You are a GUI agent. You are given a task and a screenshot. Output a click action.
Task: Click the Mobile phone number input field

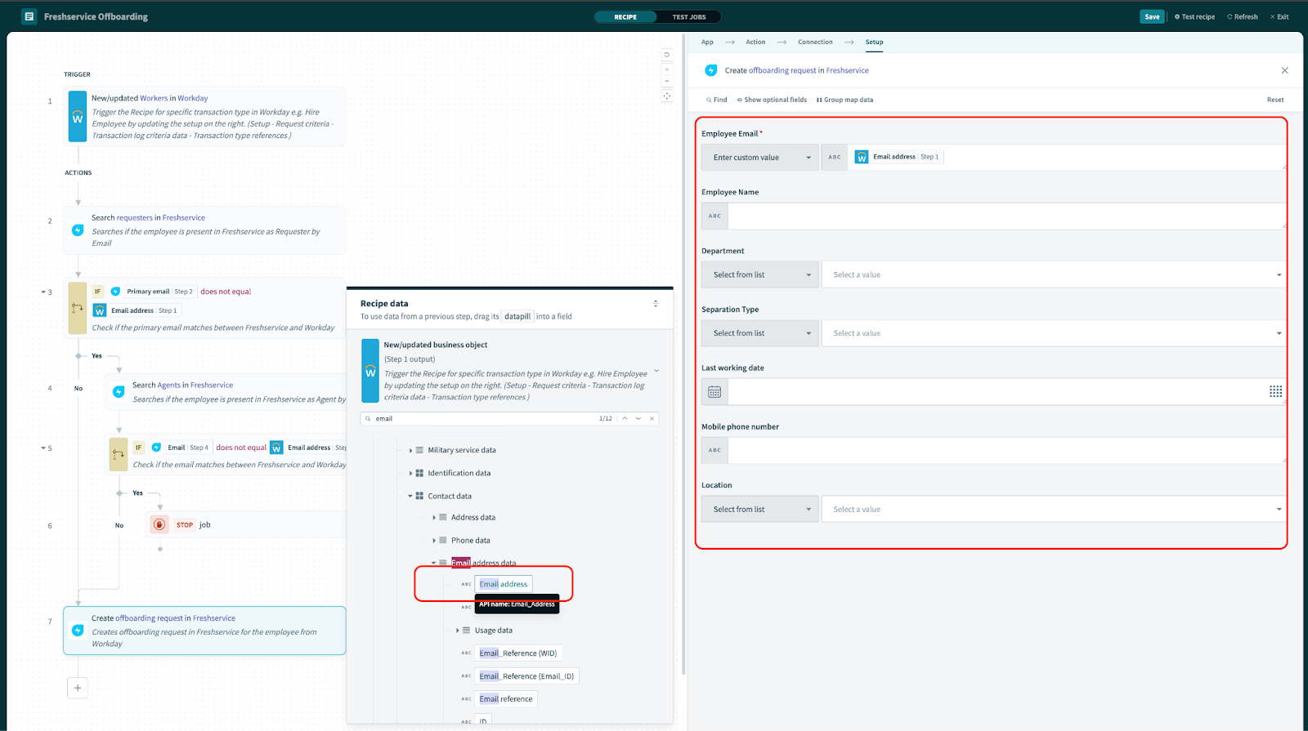[1006, 450]
